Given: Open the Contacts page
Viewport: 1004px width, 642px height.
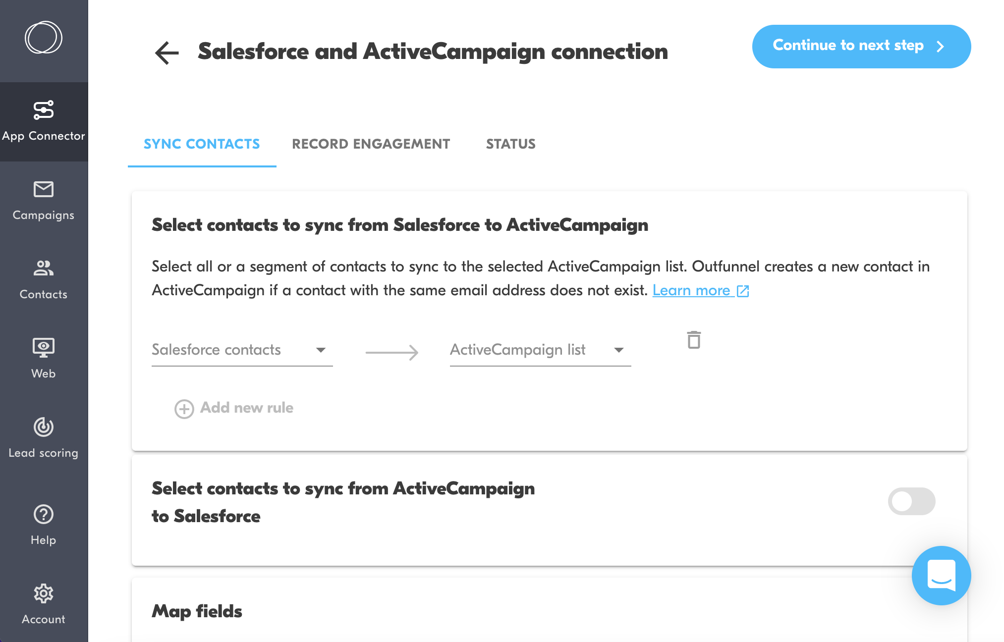Looking at the screenshot, I should (43, 279).
